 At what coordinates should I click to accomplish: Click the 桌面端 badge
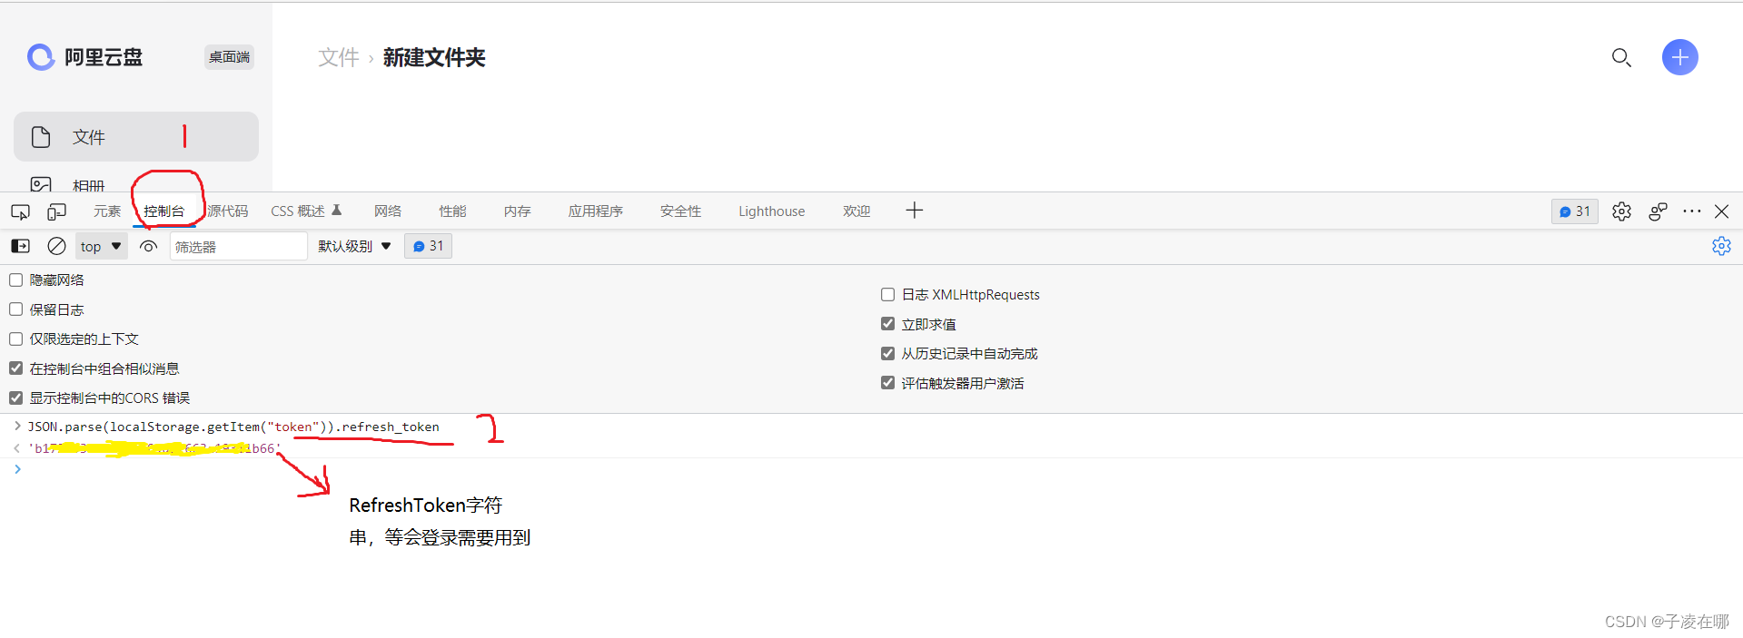pyautogui.click(x=229, y=57)
